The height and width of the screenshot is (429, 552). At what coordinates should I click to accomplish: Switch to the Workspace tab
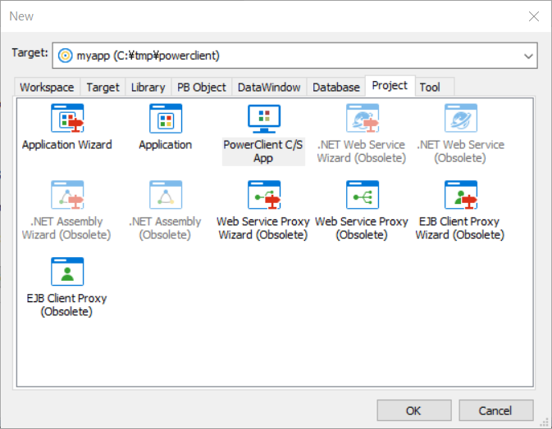(x=47, y=87)
